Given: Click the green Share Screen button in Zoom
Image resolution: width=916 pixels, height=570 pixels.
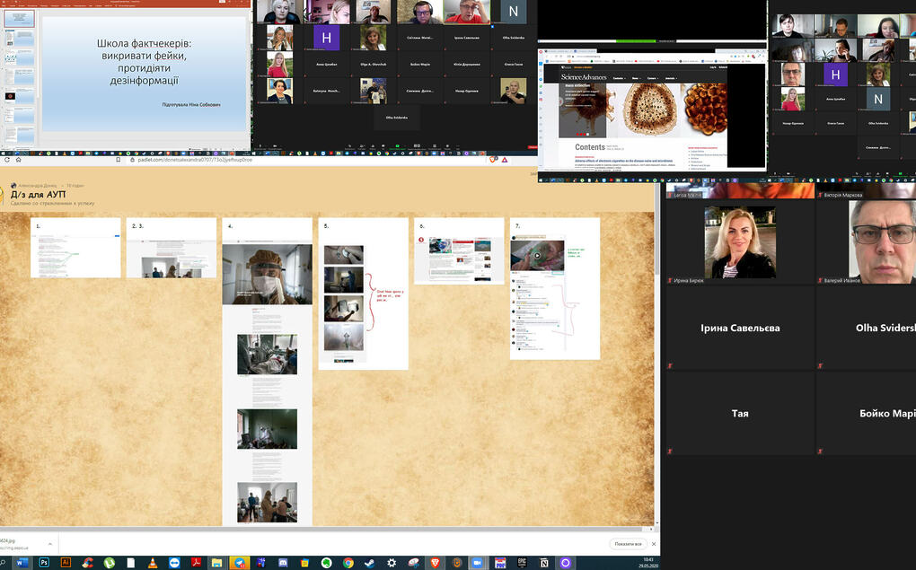Looking at the screenshot, I should (x=397, y=146).
